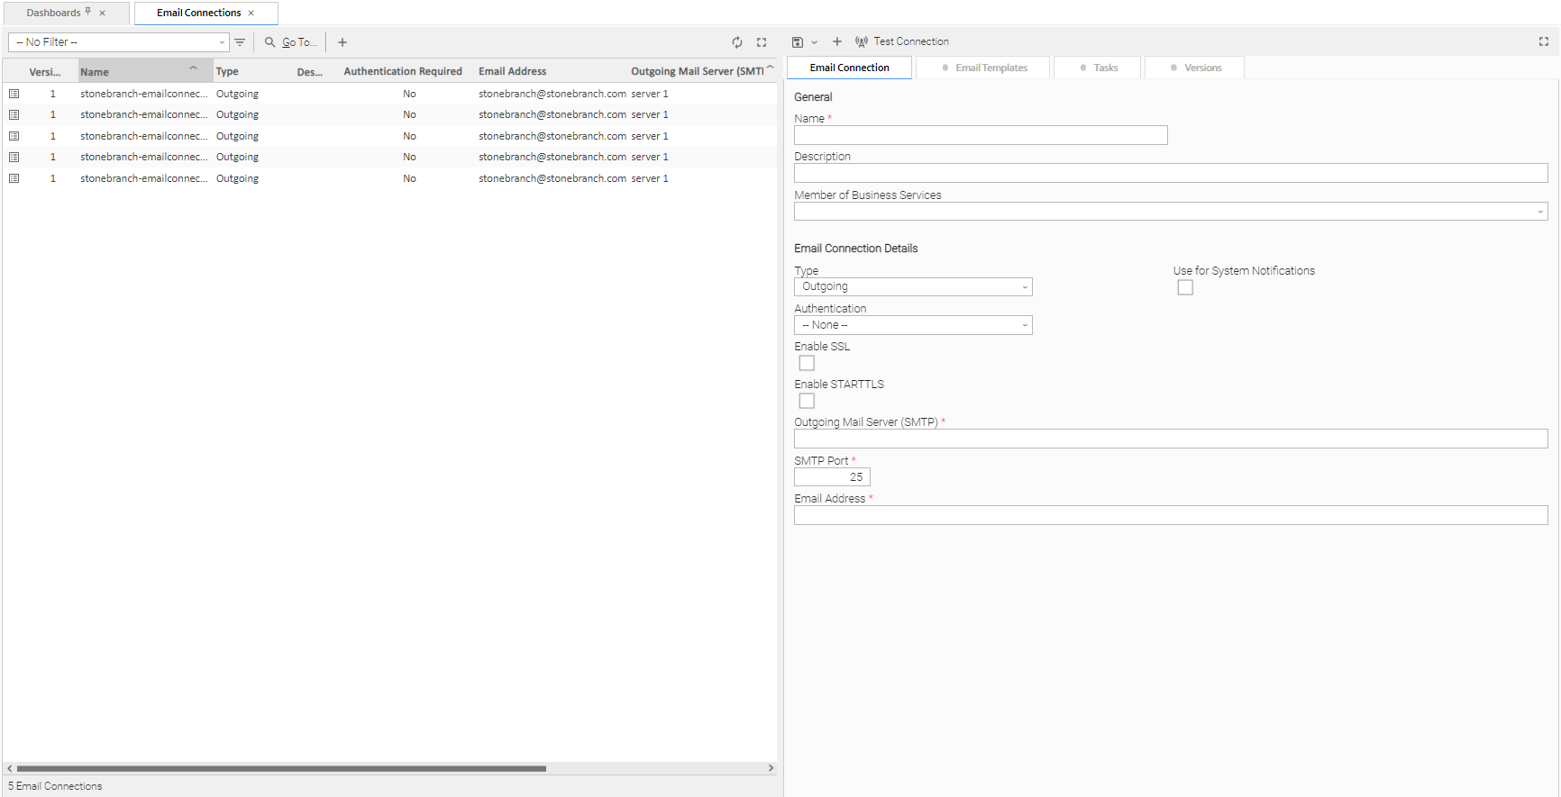Check Use for System Notifications
Image resolution: width=1561 pixels, height=797 pixels.
[1185, 287]
